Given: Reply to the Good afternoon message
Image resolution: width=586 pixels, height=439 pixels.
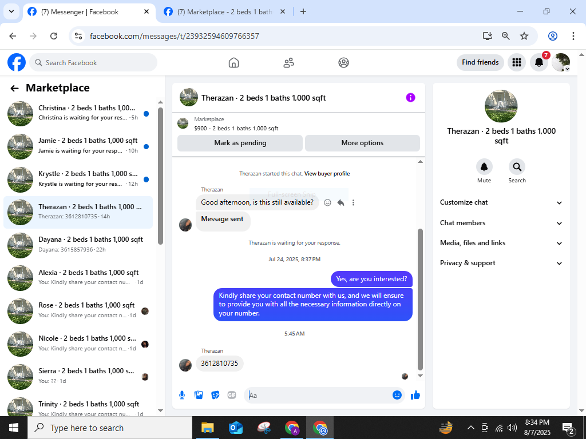Looking at the screenshot, I should [340, 202].
